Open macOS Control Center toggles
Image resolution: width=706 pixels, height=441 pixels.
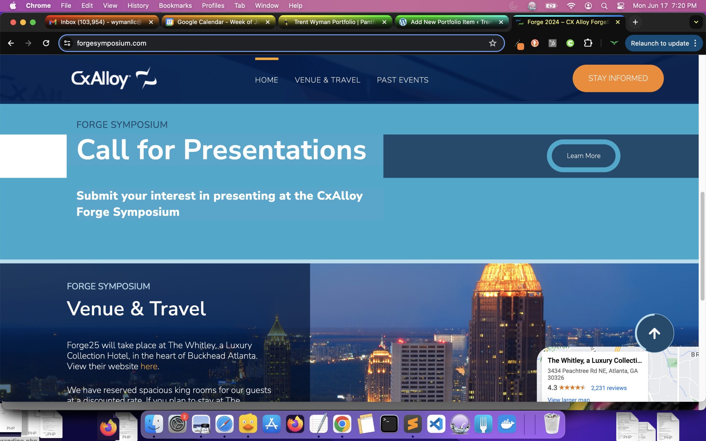point(621,6)
